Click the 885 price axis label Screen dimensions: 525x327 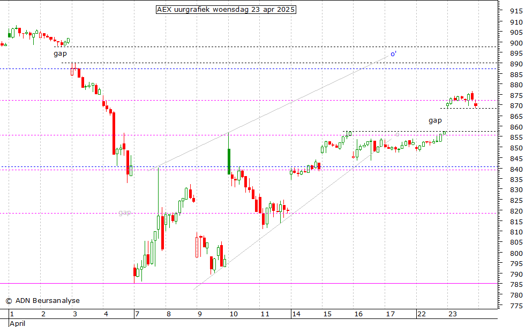coord(516,74)
